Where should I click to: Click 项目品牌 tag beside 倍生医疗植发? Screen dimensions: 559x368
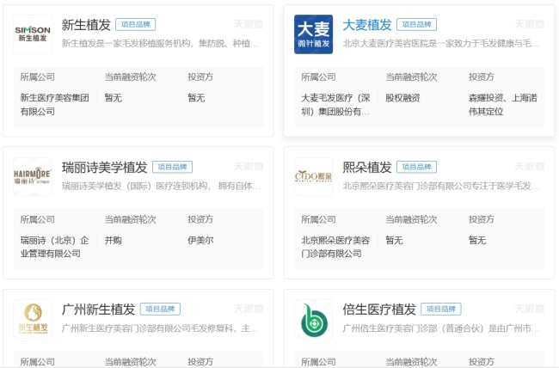pos(441,309)
